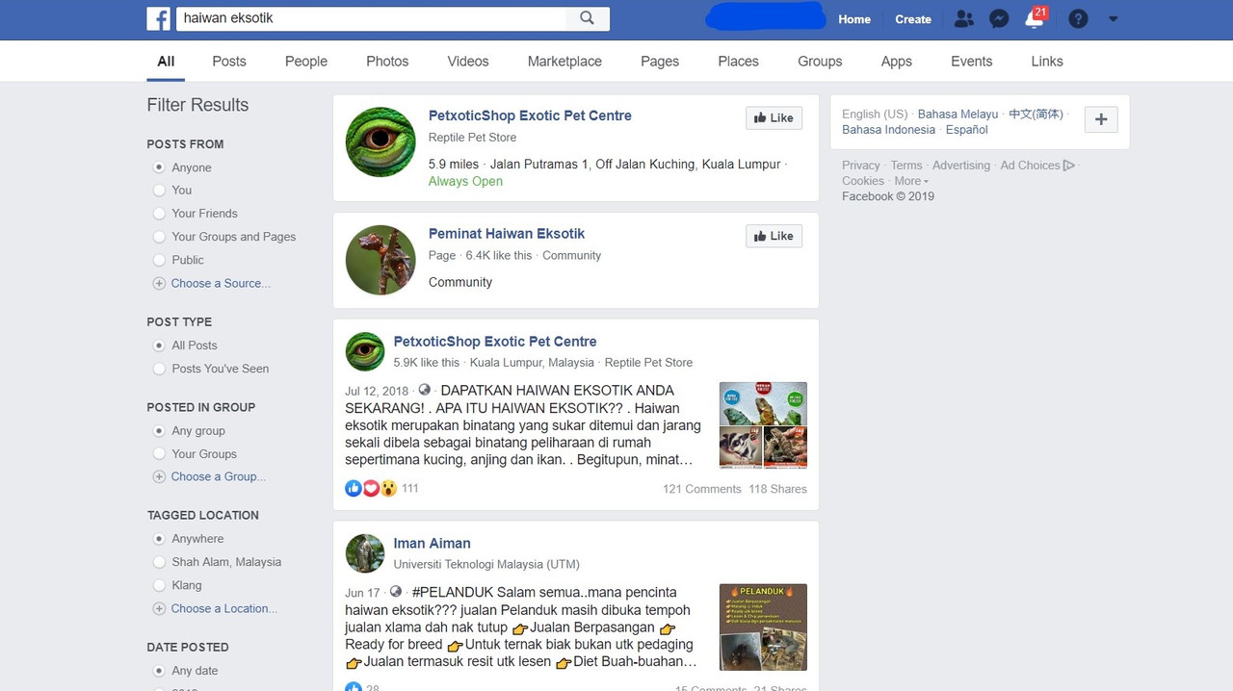Open the account dropdown arrow in header
This screenshot has height=691, width=1233.
(x=1114, y=18)
